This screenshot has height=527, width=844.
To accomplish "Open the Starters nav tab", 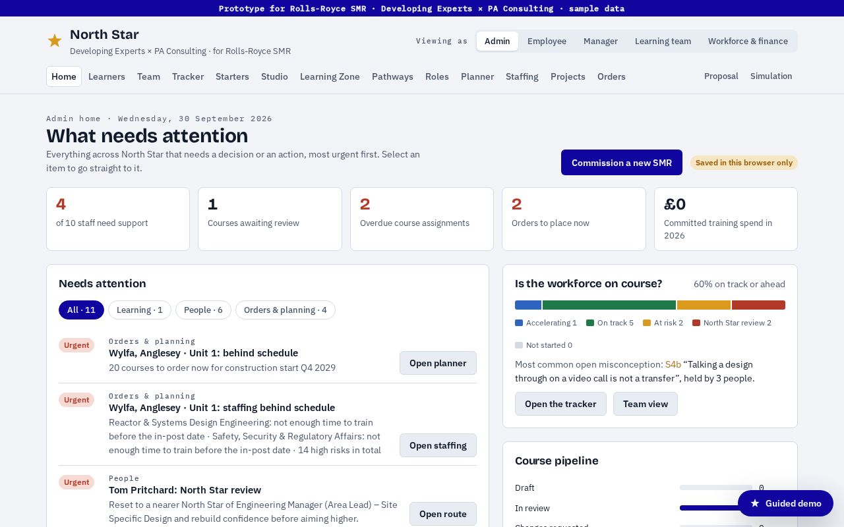I will pos(232,76).
